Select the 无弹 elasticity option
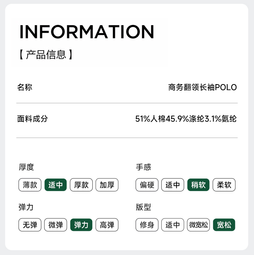The image size is (254, 255). pyautogui.click(x=30, y=225)
